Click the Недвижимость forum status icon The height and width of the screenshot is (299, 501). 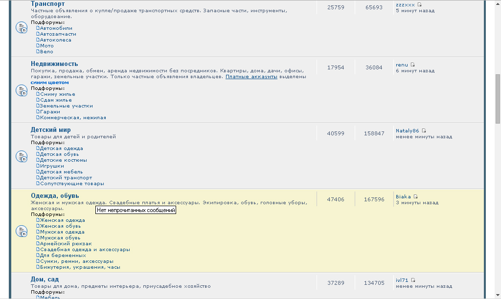tap(22, 90)
